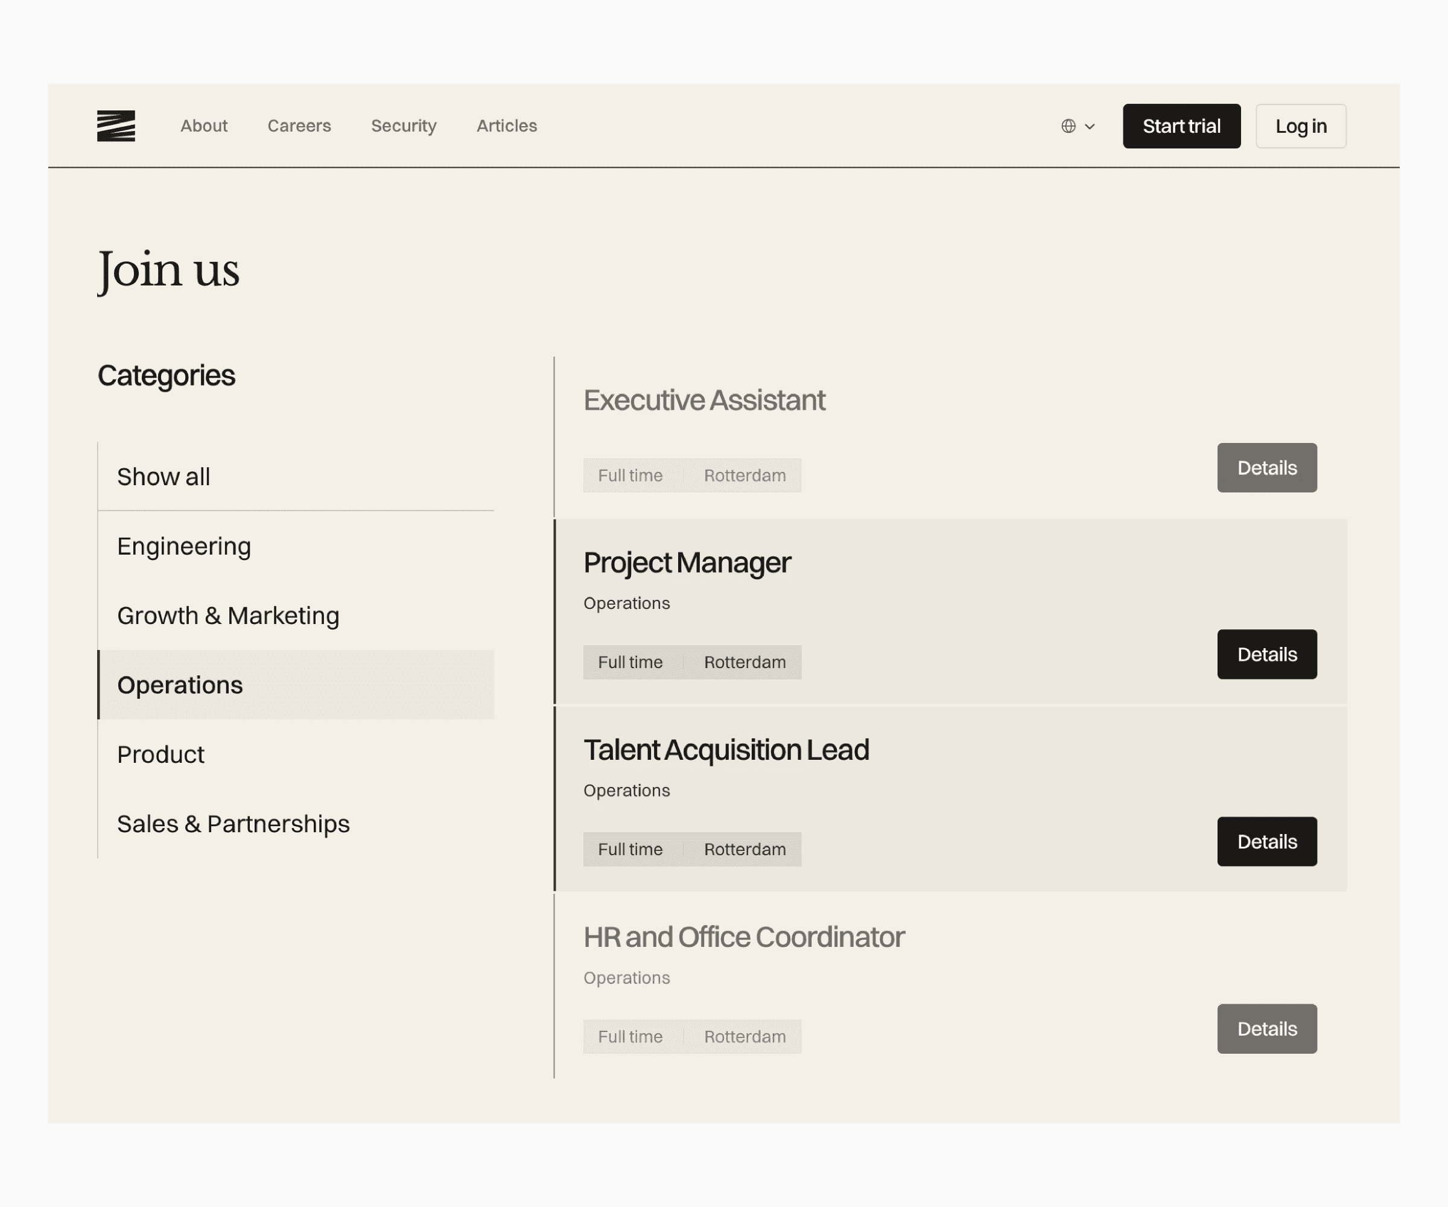
Task: Navigate to Articles in the header
Action: click(x=506, y=126)
